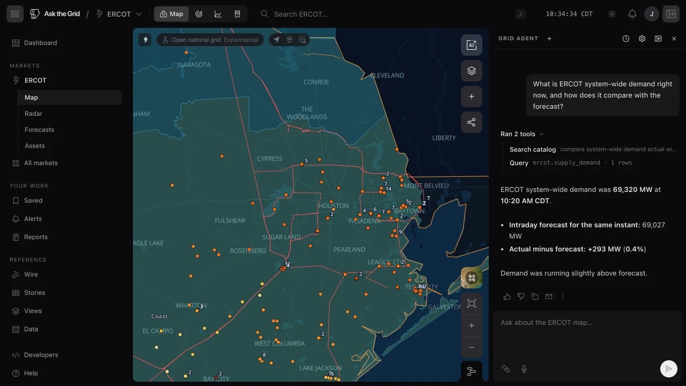This screenshot has width=686, height=386.
Task: Open Forecasts in the sidebar
Action: click(x=70, y=130)
